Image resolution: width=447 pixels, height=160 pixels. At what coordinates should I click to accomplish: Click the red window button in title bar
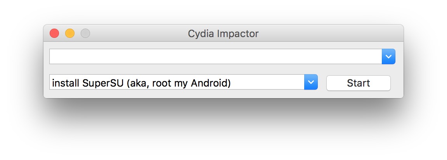pyautogui.click(x=54, y=34)
